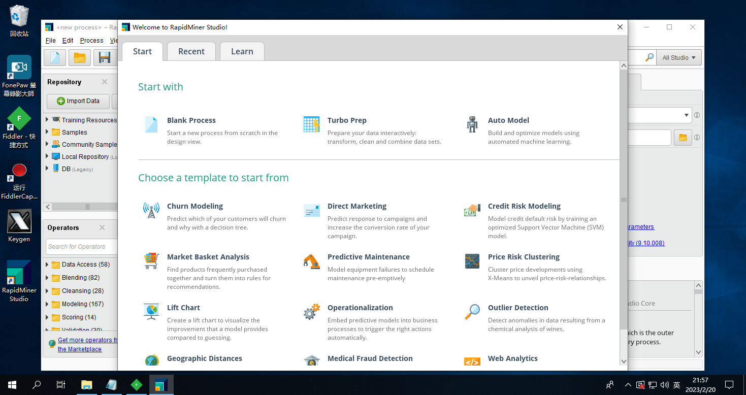Select the Operationalization gears icon
746x395 pixels.
coord(311,312)
